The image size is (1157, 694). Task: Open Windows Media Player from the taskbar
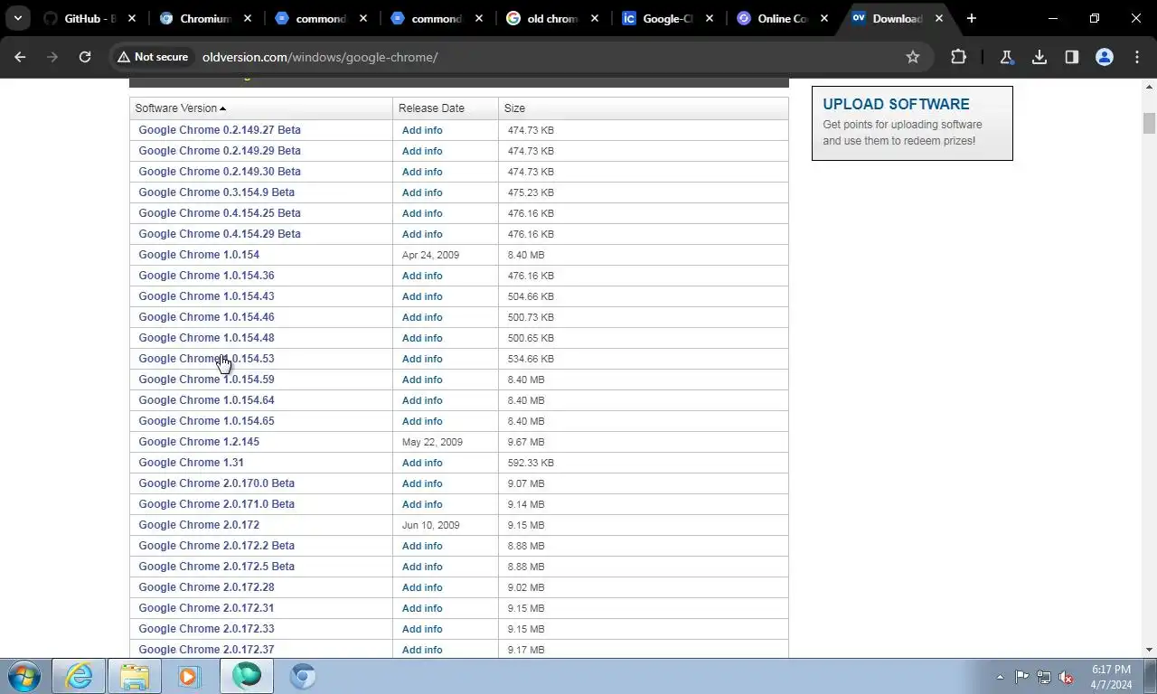click(189, 676)
